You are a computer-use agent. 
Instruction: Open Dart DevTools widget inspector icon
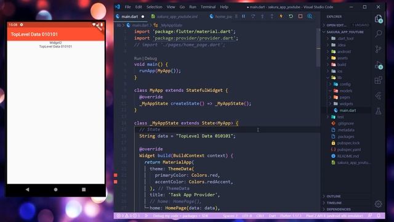coord(310,17)
